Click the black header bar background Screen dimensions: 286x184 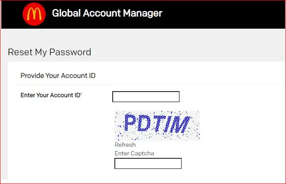pyautogui.click(x=219, y=14)
